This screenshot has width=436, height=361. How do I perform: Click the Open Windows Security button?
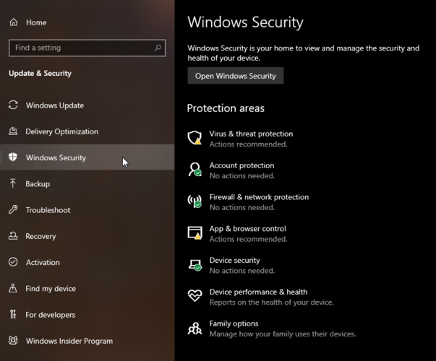(236, 76)
